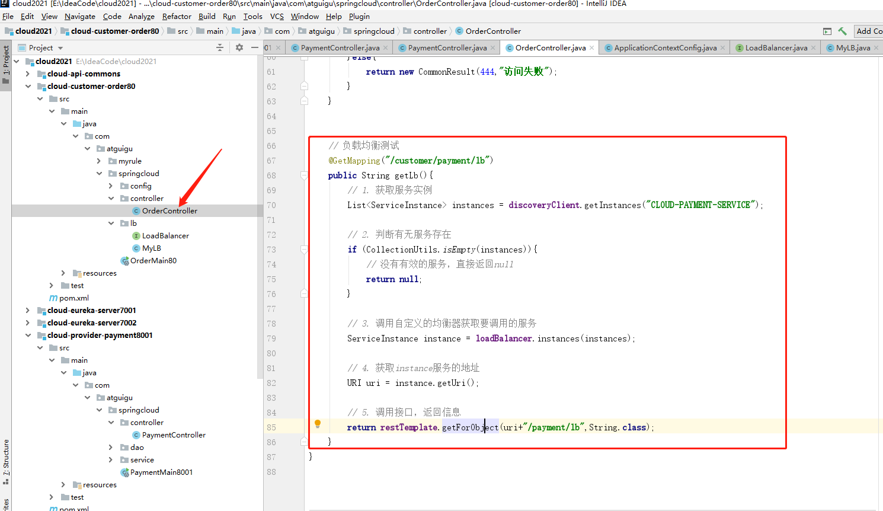Screen dimensions: 883x511
Task: Open the Build menu
Action: [x=207, y=17]
